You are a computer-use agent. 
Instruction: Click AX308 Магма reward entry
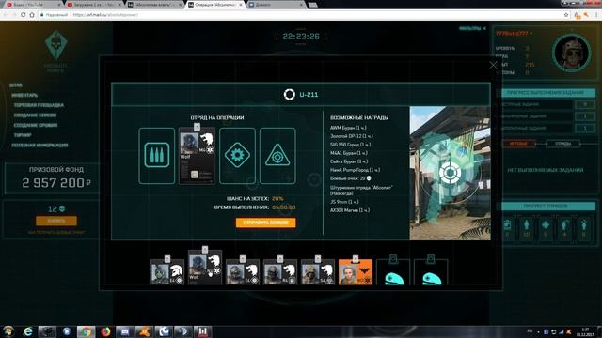(x=350, y=210)
